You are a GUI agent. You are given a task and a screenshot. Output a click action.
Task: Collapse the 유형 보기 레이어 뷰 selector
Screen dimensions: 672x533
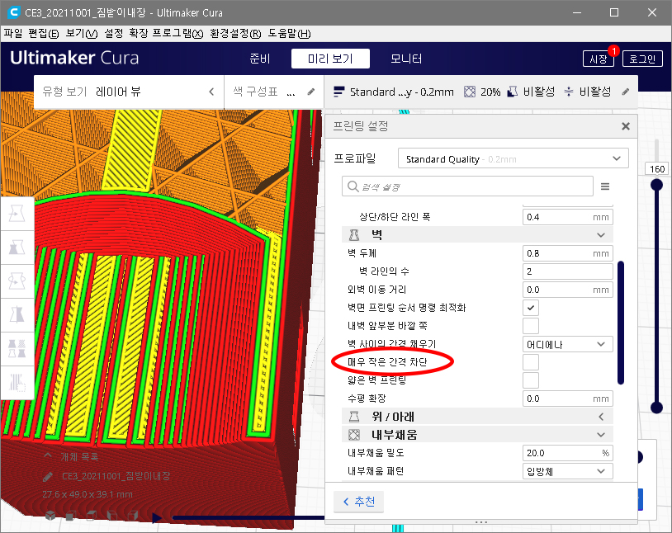[x=211, y=92]
